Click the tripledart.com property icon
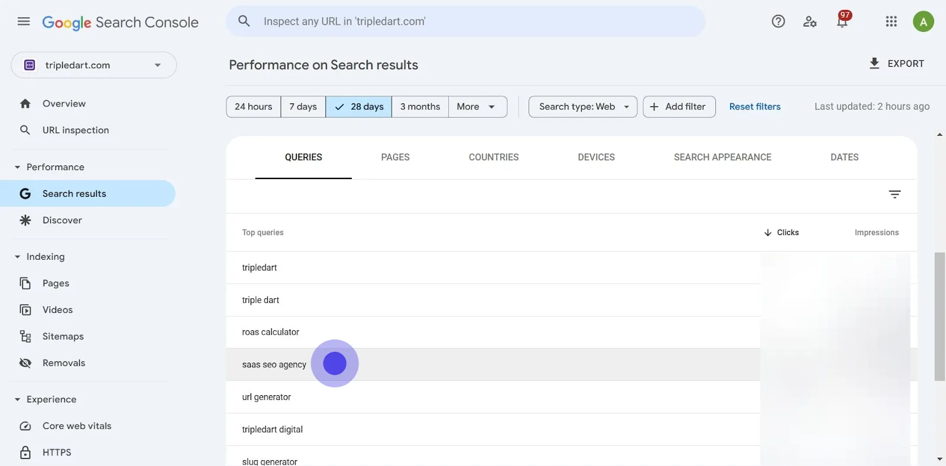The width and height of the screenshot is (946, 466). click(x=30, y=65)
